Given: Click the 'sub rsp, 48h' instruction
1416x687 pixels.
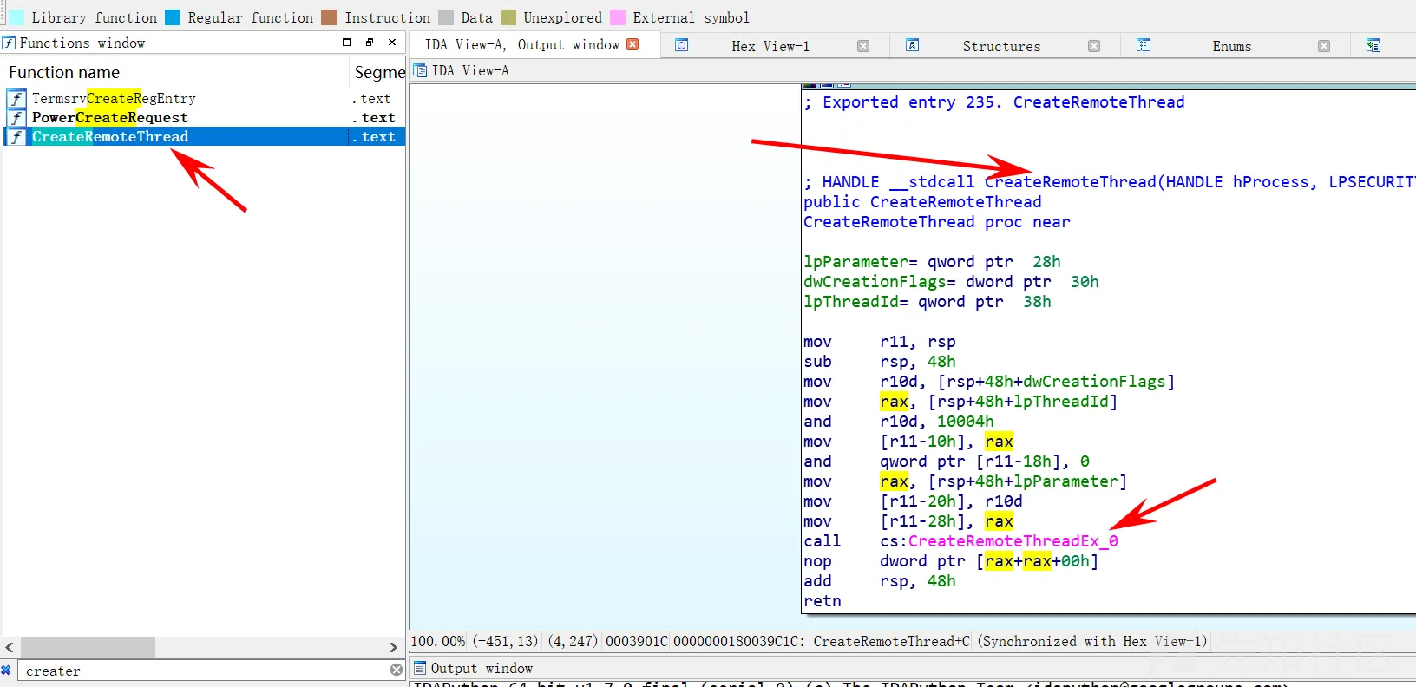Looking at the screenshot, I should point(880,362).
